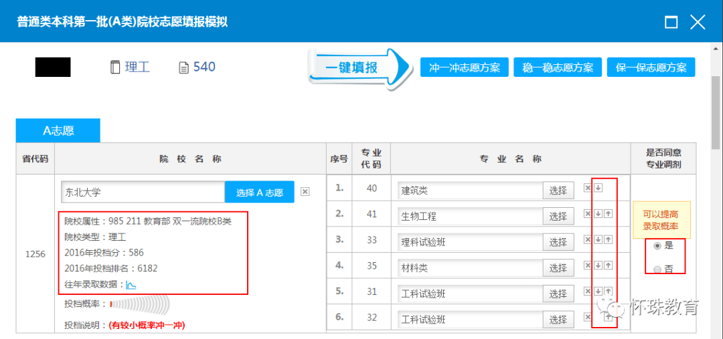Select 是 for 专业调剂
723x339 pixels.
[657, 247]
